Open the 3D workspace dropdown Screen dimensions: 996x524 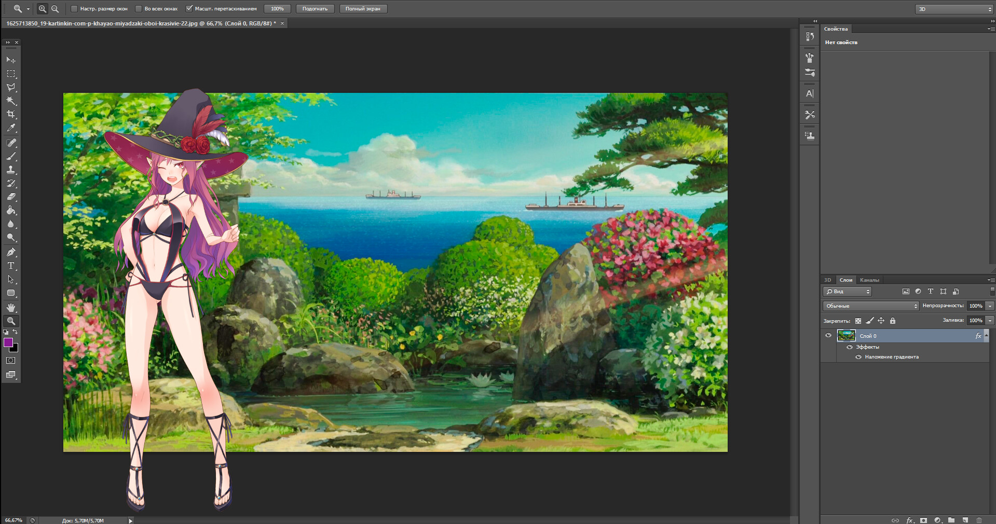click(x=953, y=8)
